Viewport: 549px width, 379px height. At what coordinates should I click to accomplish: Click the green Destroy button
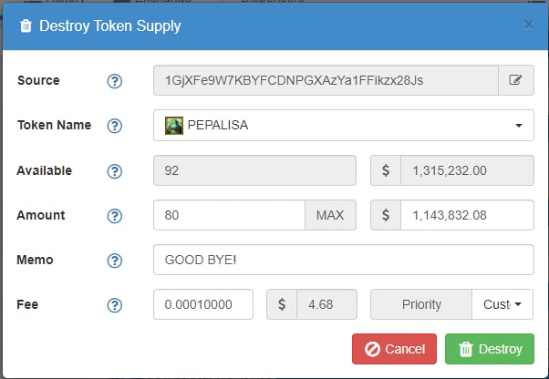(x=490, y=349)
